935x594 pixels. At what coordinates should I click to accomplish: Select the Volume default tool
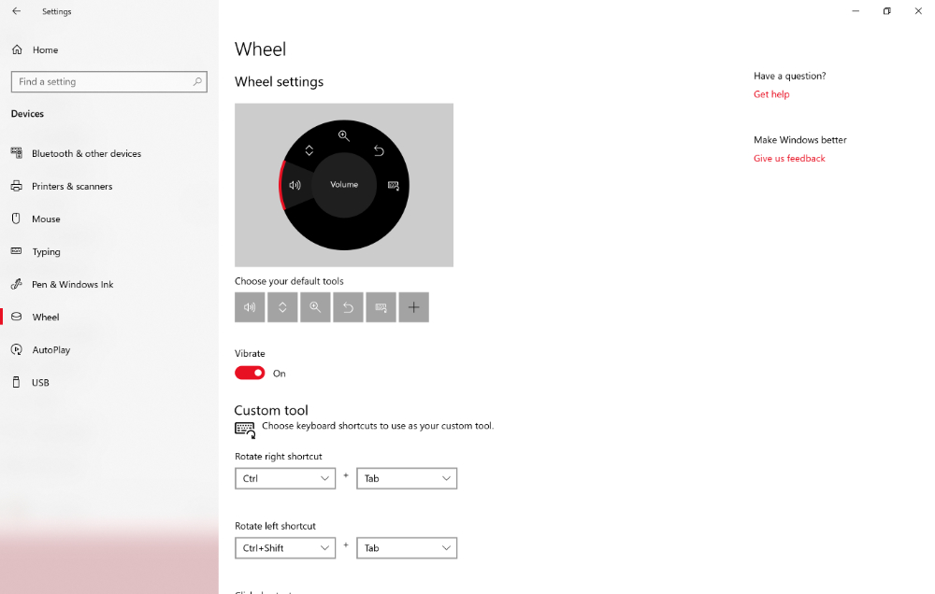(250, 306)
